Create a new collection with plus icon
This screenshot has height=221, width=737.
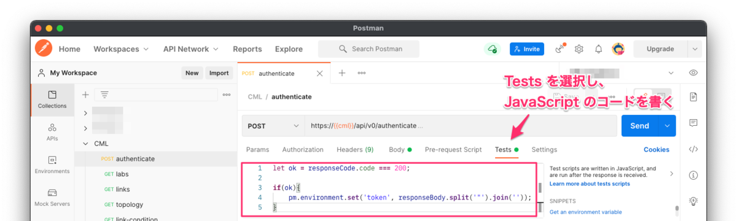85,95
